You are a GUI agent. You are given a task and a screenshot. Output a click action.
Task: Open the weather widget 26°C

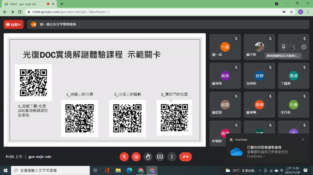[x=240, y=170]
